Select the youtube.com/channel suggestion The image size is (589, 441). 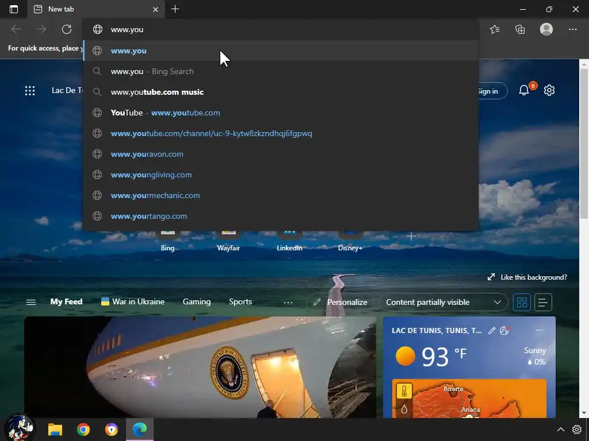[280, 133]
